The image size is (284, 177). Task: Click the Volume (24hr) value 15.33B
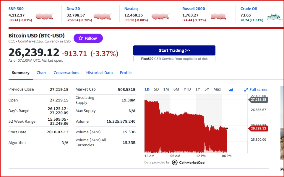tap(129, 132)
